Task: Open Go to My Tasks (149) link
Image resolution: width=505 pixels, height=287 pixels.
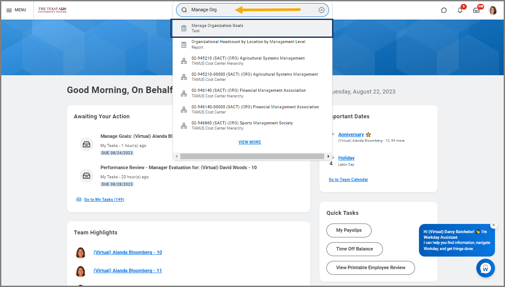Action: coord(104,200)
